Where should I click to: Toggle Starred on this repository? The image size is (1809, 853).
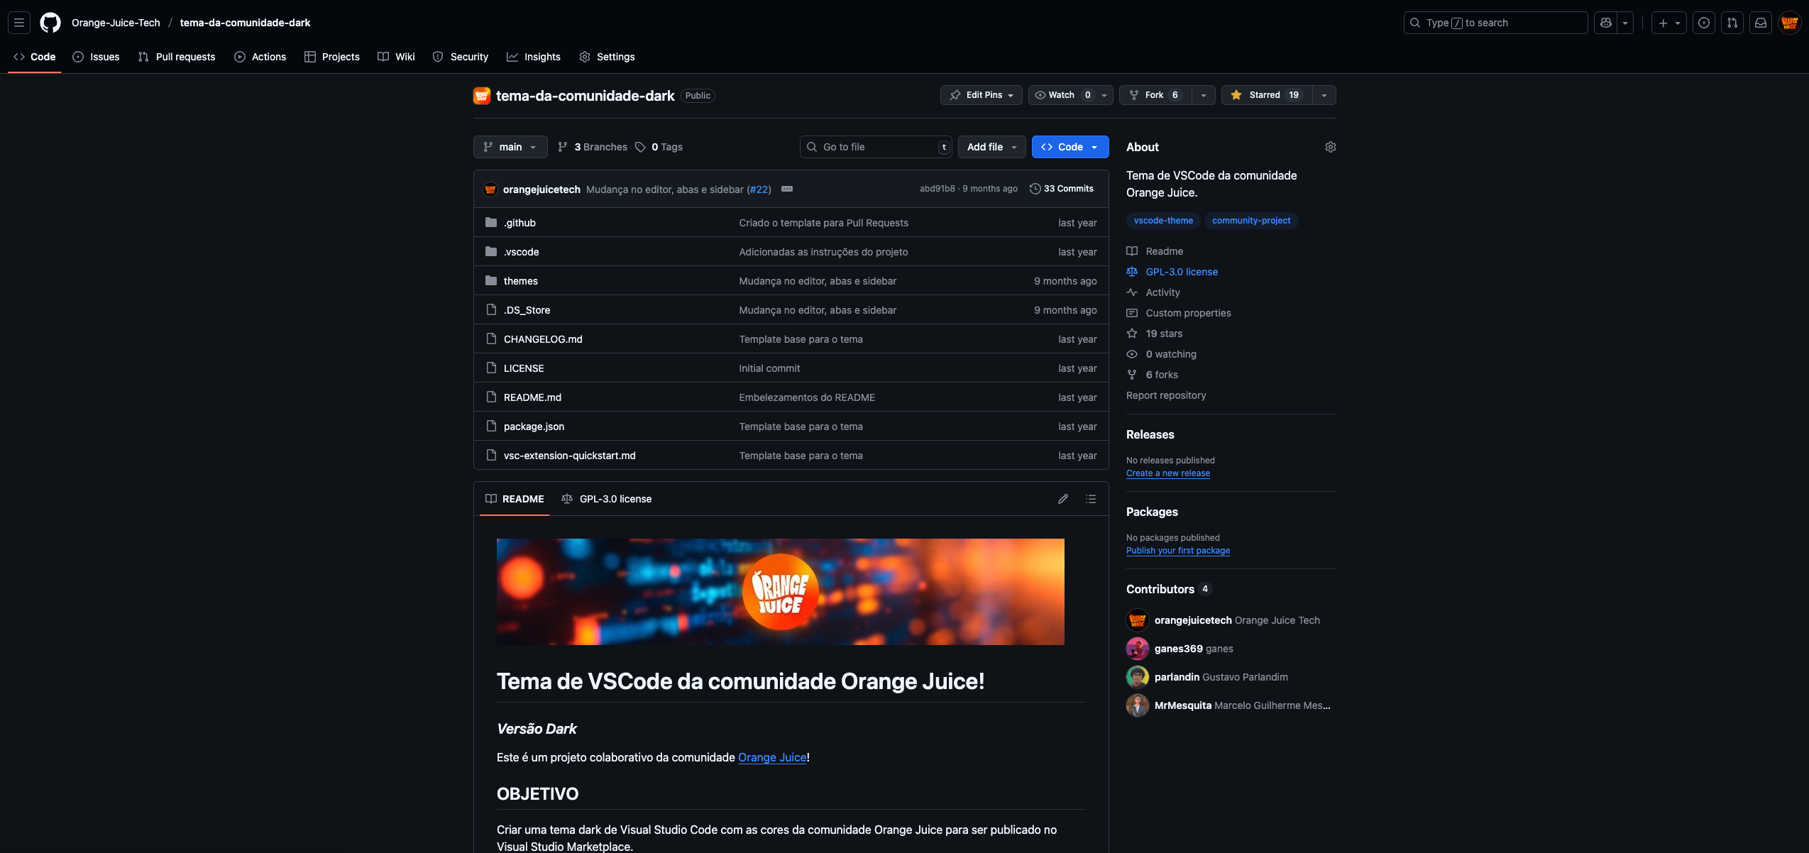click(x=1266, y=95)
